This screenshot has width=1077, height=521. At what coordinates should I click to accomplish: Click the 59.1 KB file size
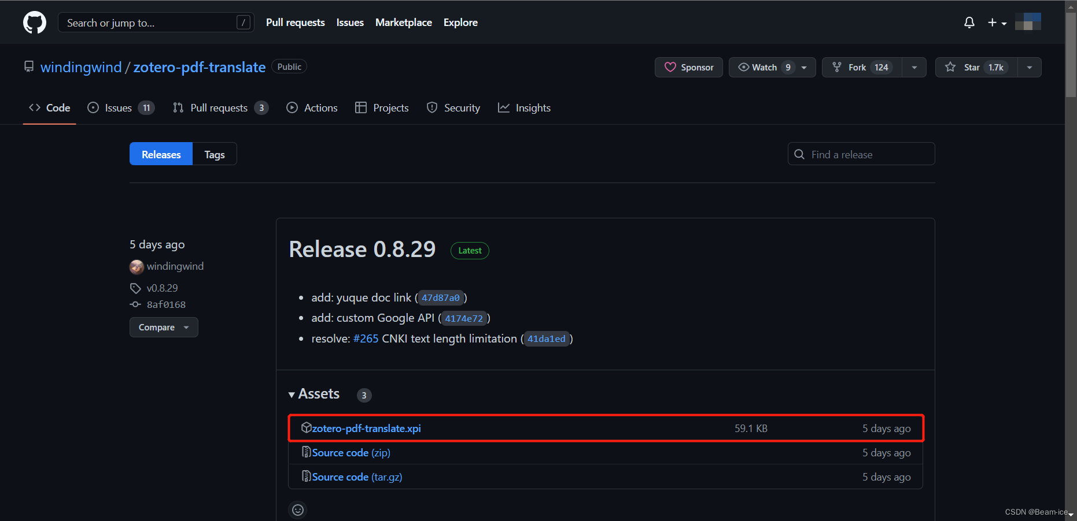tap(751, 429)
